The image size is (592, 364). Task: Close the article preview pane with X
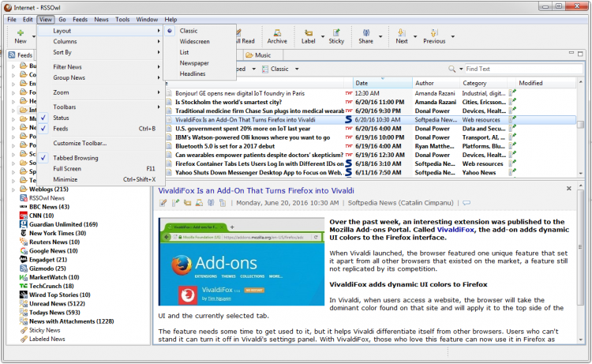[569, 188]
